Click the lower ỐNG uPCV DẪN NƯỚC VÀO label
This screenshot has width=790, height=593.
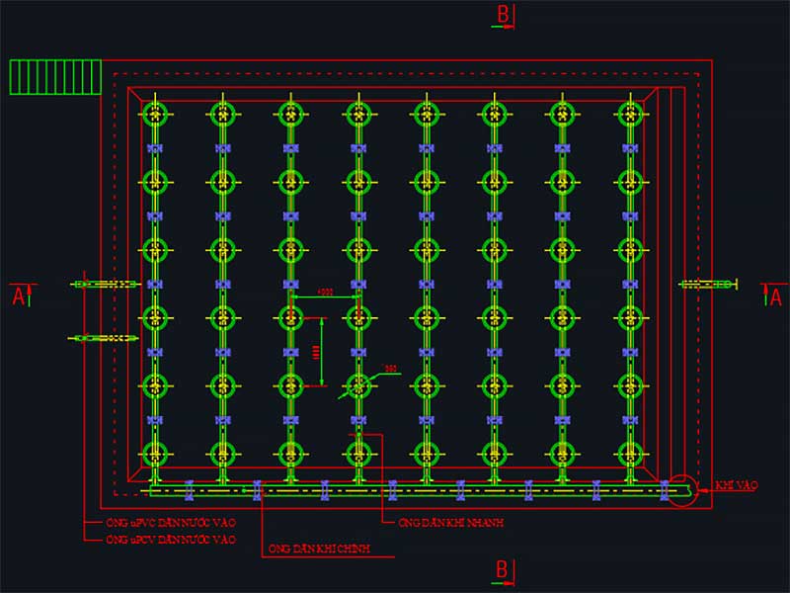click(172, 540)
